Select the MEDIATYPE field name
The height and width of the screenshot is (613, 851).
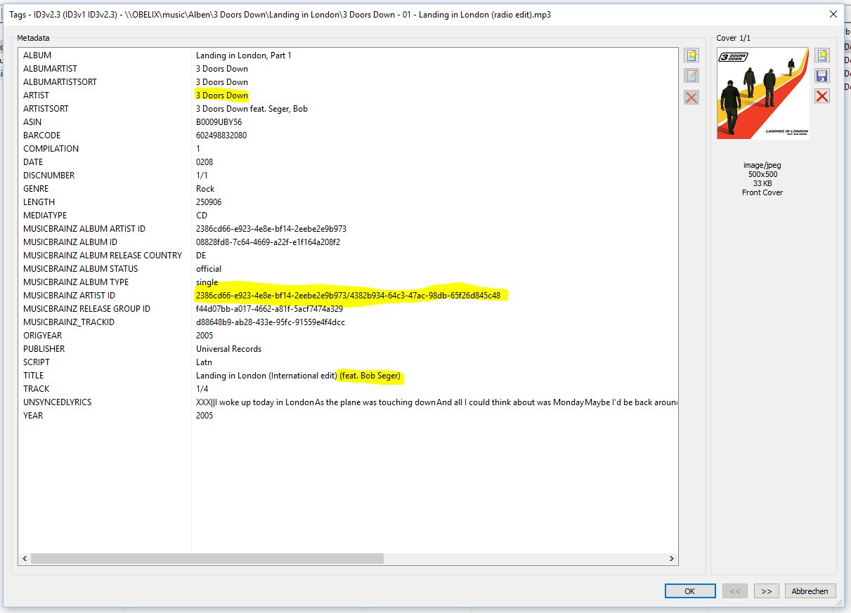45,216
